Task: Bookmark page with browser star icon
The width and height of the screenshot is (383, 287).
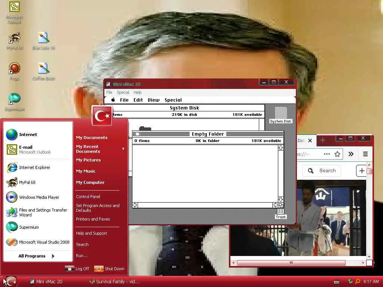Action: click(x=337, y=154)
